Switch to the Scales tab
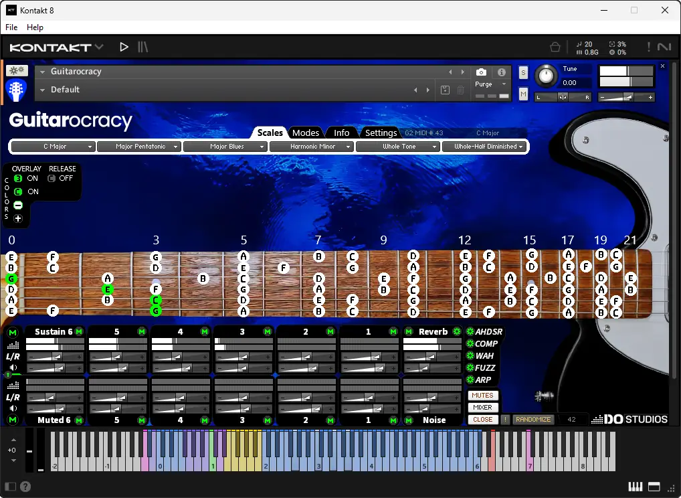681x498 pixels. [x=270, y=133]
